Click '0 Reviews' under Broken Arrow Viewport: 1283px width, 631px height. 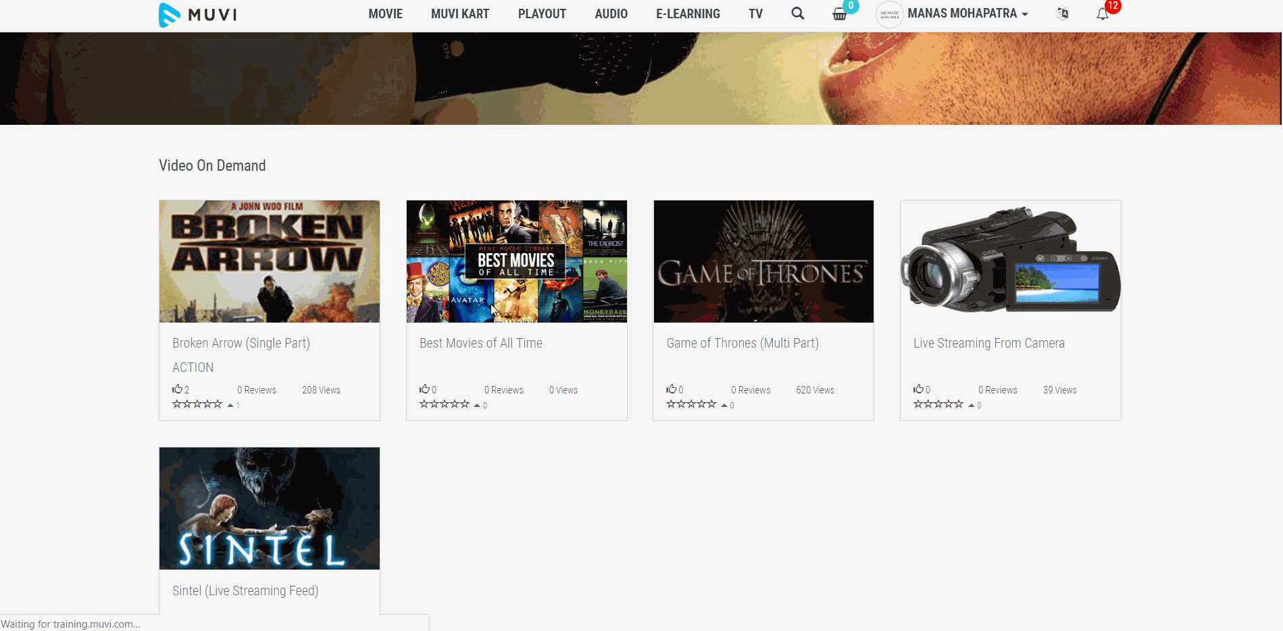pos(257,390)
